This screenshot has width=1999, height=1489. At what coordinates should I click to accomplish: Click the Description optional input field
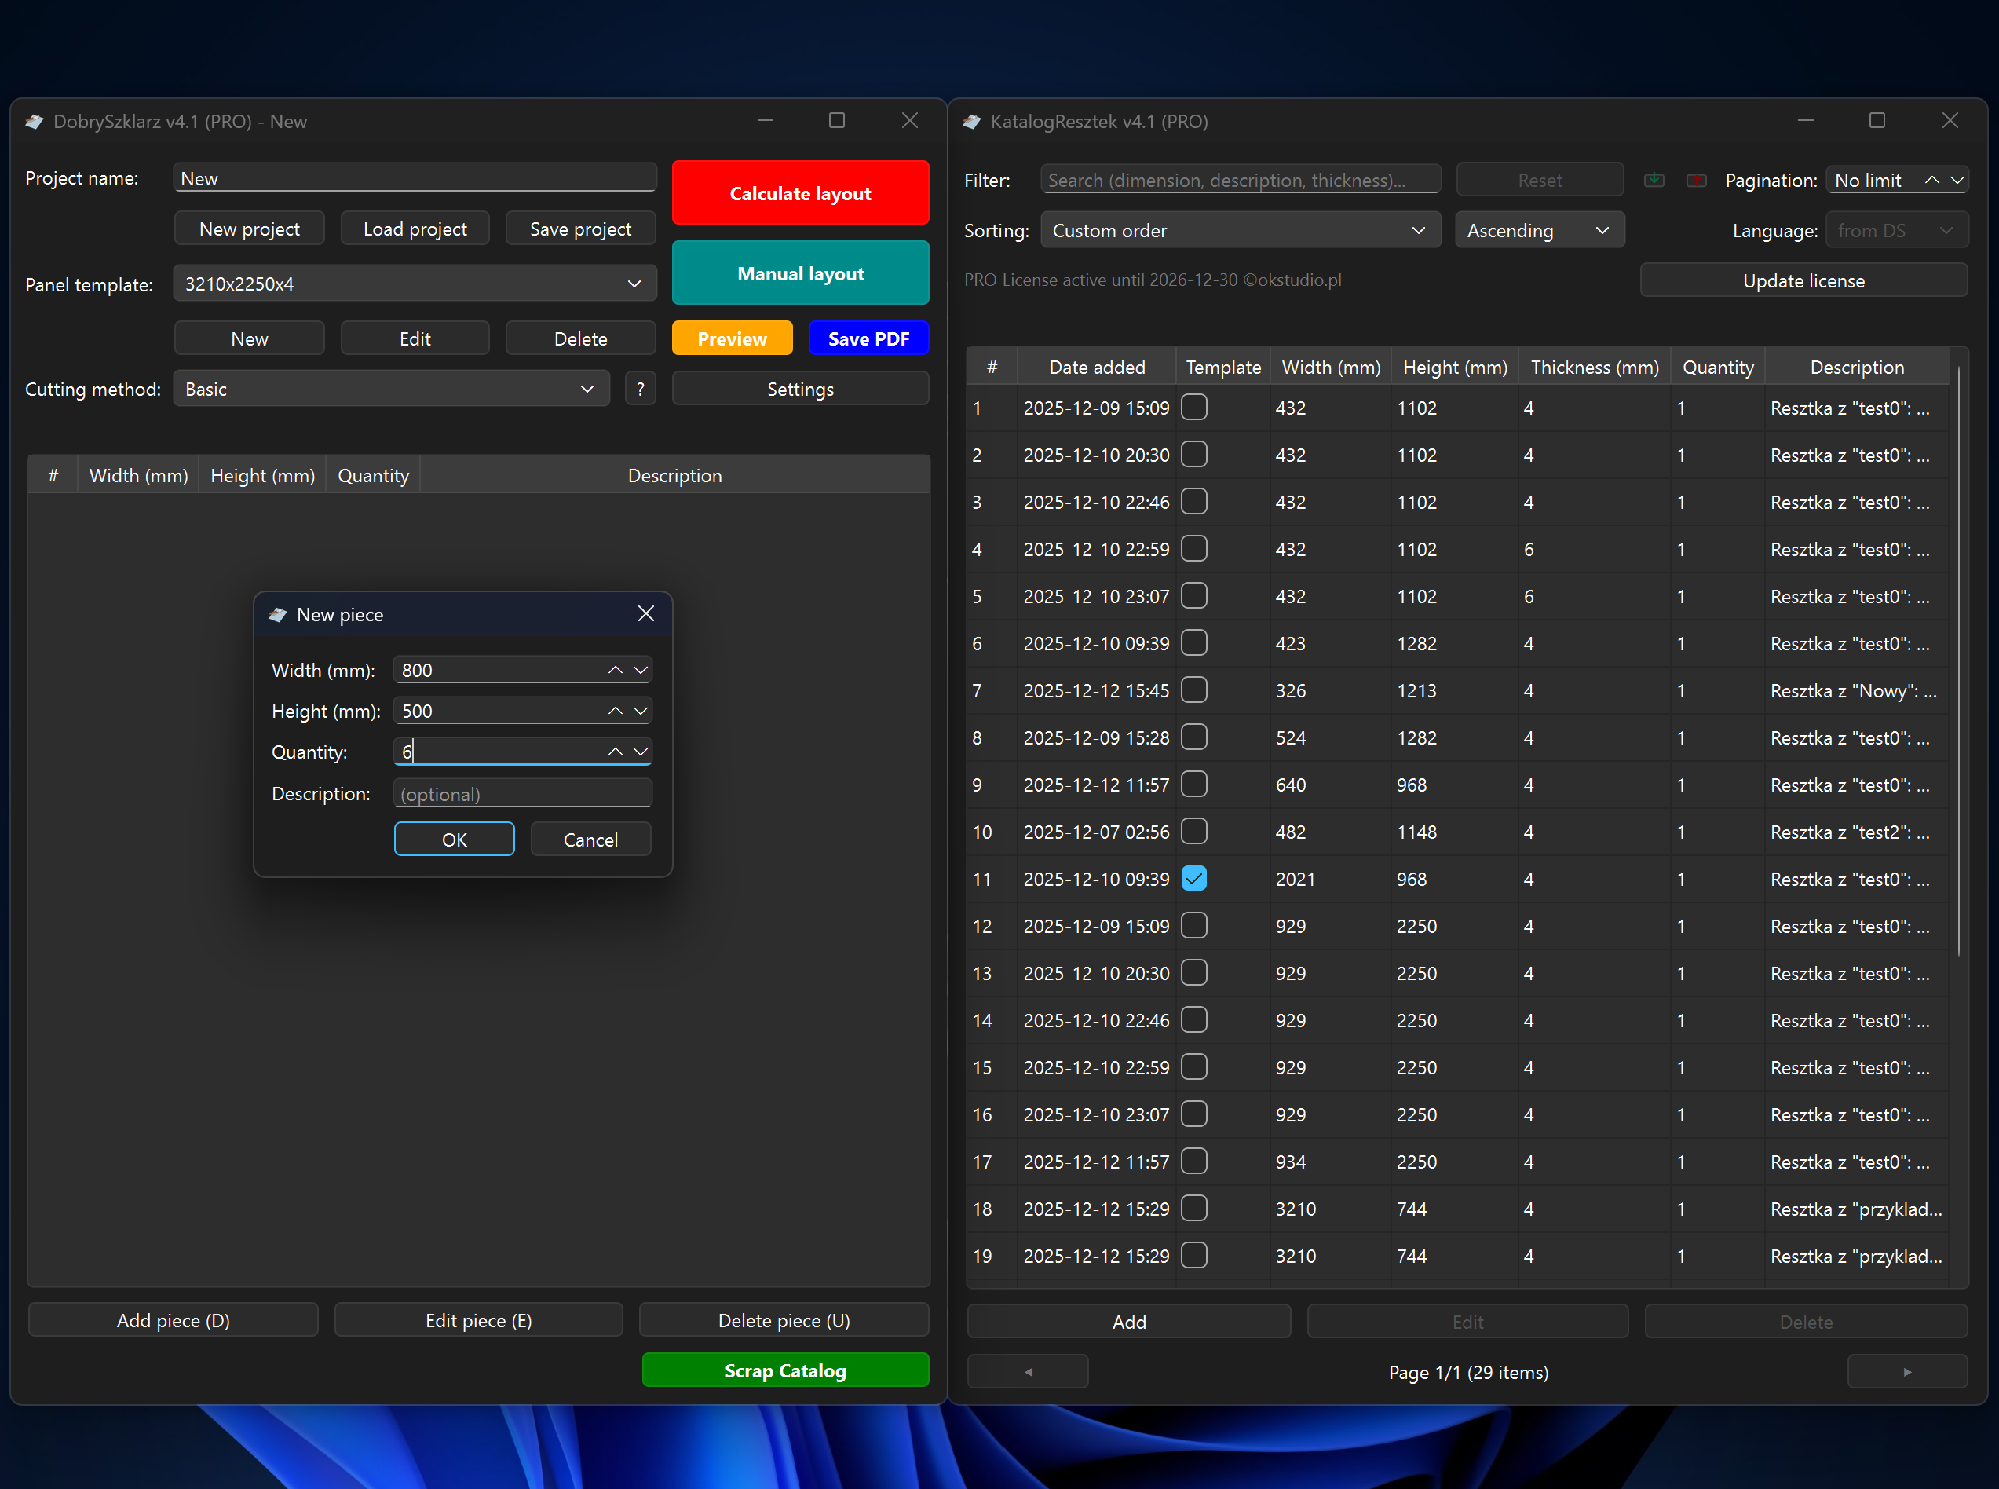pyautogui.click(x=522, y=794)
